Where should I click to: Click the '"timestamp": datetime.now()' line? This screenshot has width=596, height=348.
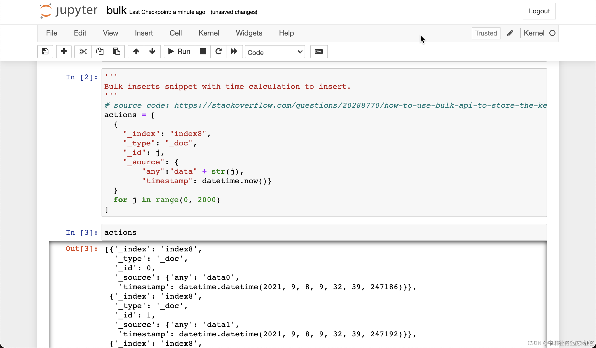coord(207,181)
